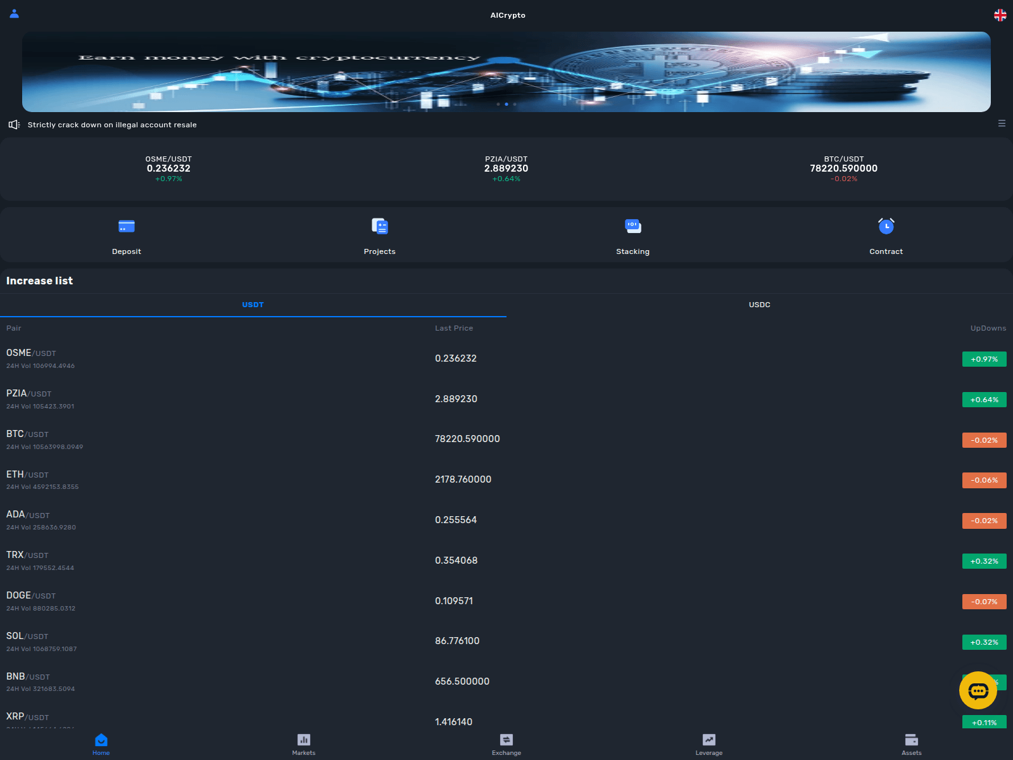Open the BNB/USDT pair row
Screen dimensions: 1013x760
(507, 682)
